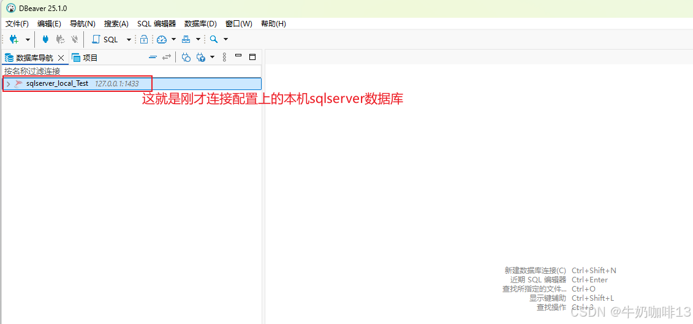Open the dashboard gauge icon
The image size is (693, 324).
[161, 39]
